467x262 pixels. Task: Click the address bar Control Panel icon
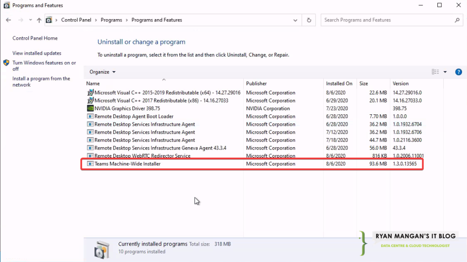[x=49, y=20]
